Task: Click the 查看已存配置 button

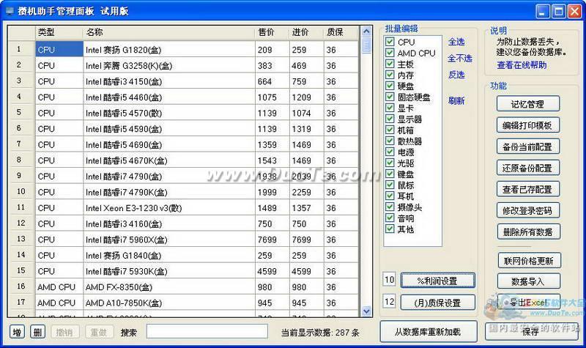Action: pos(527,189)
